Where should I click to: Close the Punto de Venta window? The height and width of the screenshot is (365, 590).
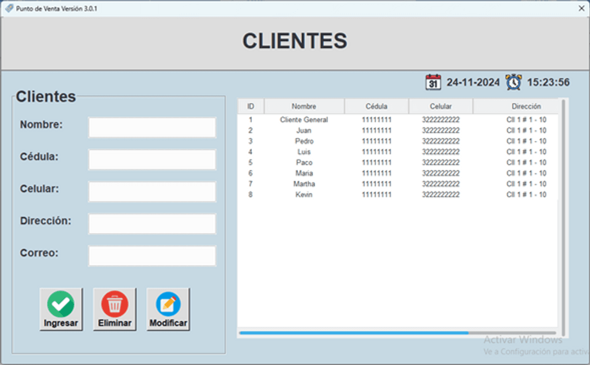tap(581, 8)
